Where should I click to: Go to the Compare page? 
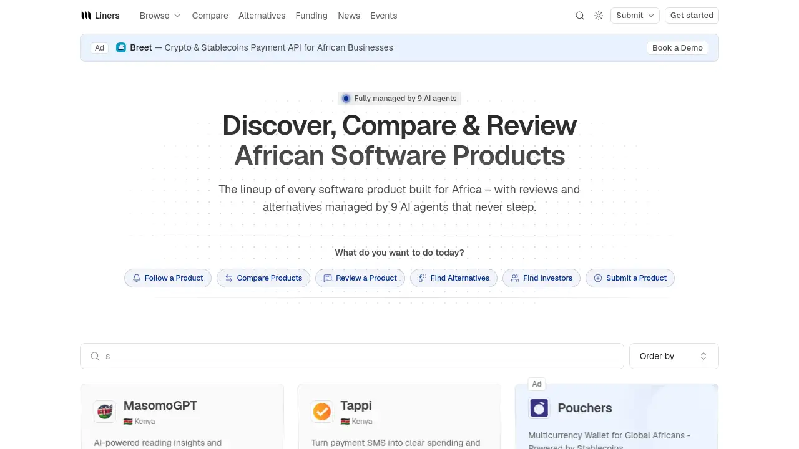[x=210, y=16]
